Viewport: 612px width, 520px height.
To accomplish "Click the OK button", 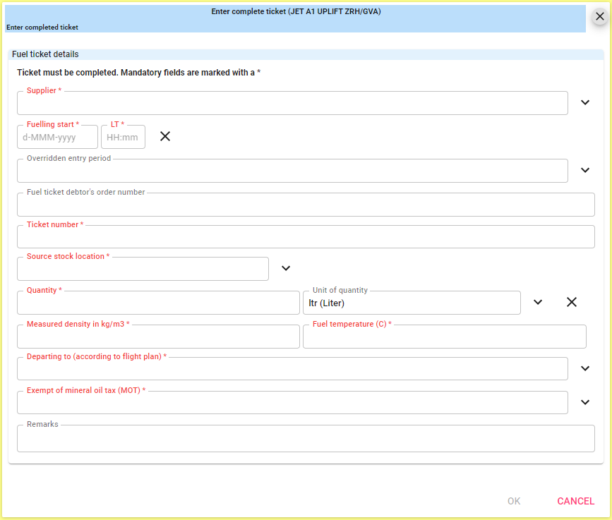I will pyautogui.click(x=514, y=501).
